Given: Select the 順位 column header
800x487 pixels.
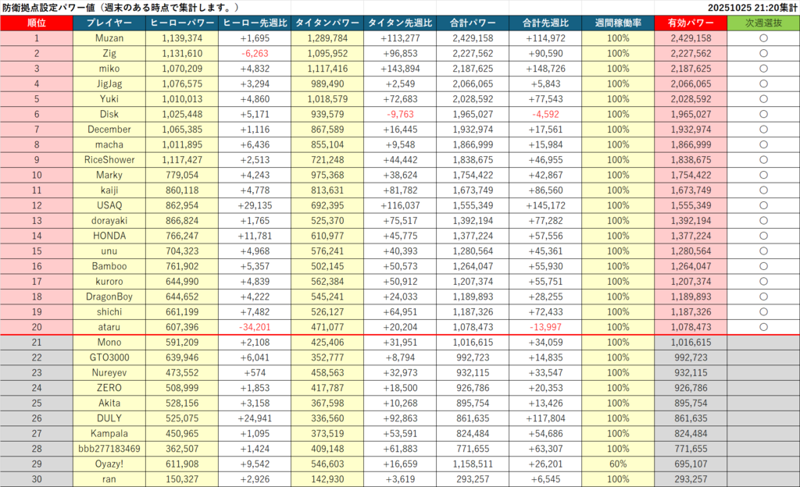Looking at the screenshot, I should click(37, 23).
